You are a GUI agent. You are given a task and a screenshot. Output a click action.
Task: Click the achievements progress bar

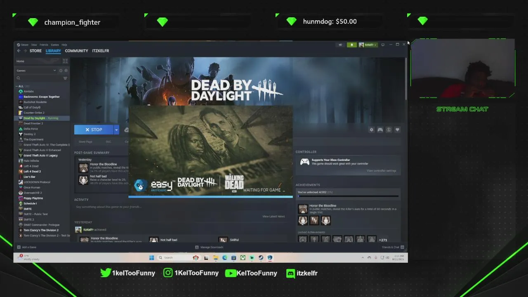(x=348, y=196)
